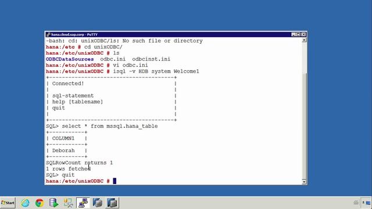Click the 'ODBCDataSources' directory name
Image resolution: width=372 pixels, height=209 pixels.
70,59
